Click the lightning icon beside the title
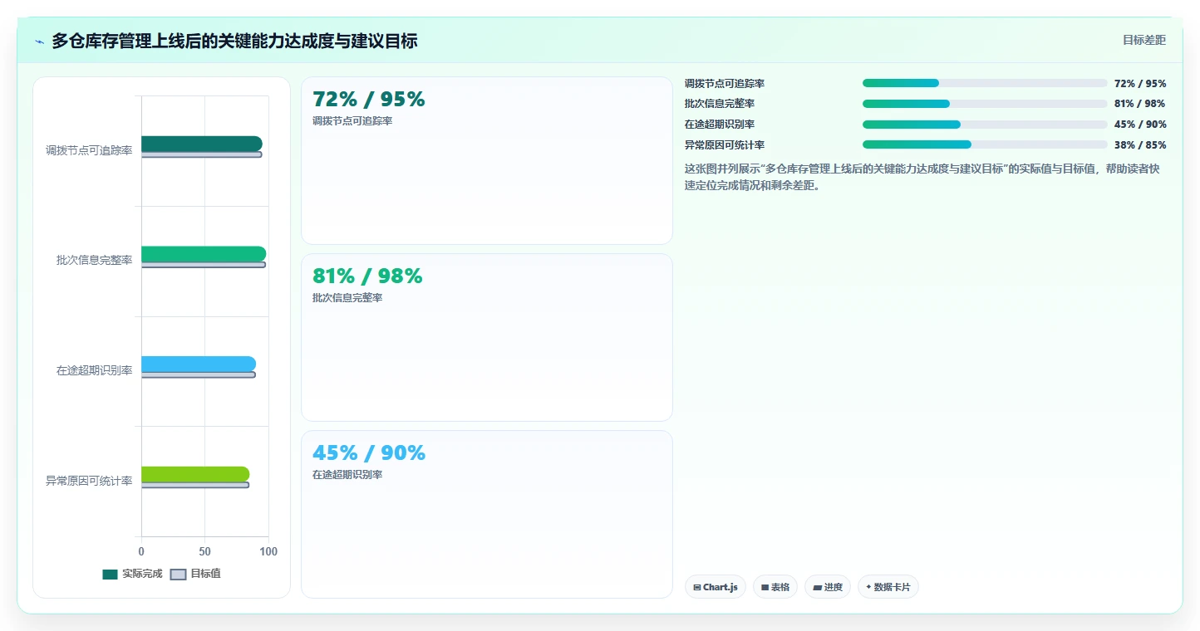The height and width of the screenshot is (631, 1200). pos(40,41)
